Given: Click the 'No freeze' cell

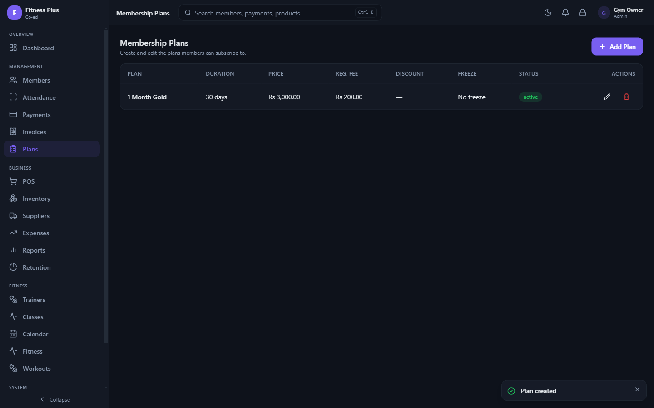Looking at the screenshot, I should pyautogui.click(x=471, y=97).
